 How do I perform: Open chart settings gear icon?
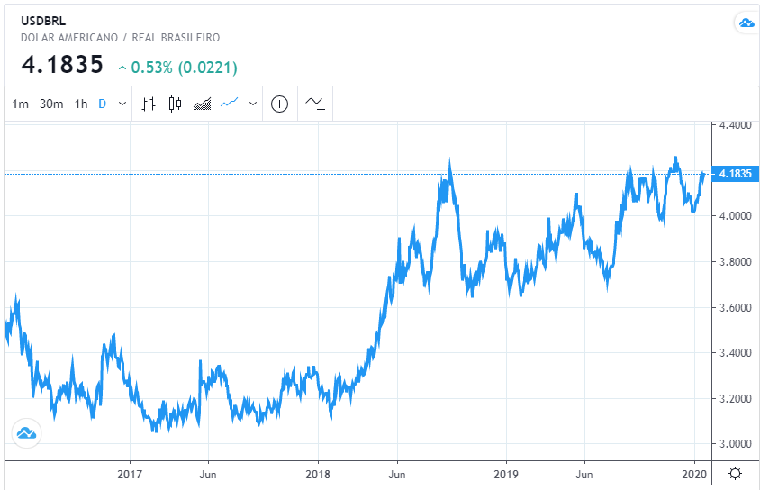[x=735, y=474]
